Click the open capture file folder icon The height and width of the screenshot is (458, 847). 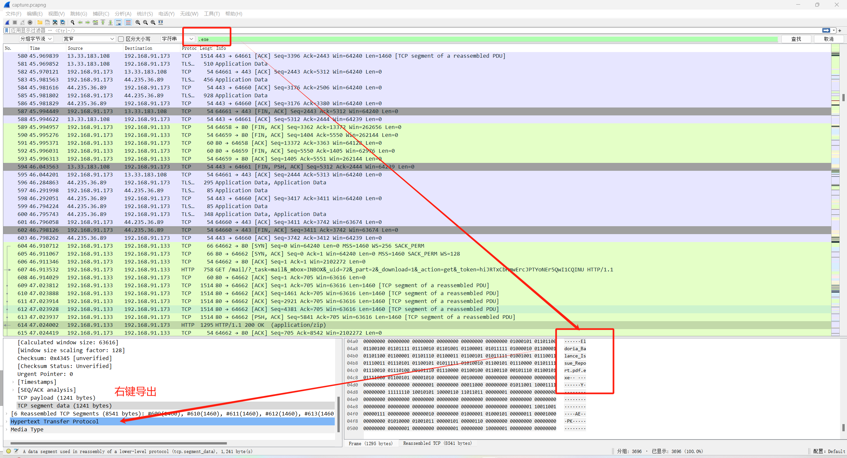[x=40, y=22]
